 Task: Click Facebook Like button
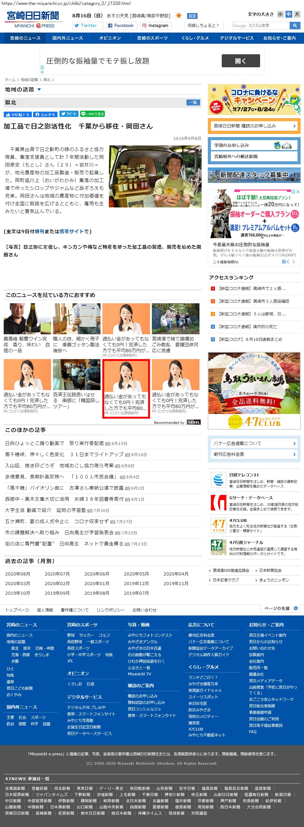click(x=17, y=114)
